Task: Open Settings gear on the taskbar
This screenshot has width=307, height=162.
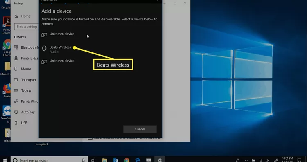Action: click(160, 160)
